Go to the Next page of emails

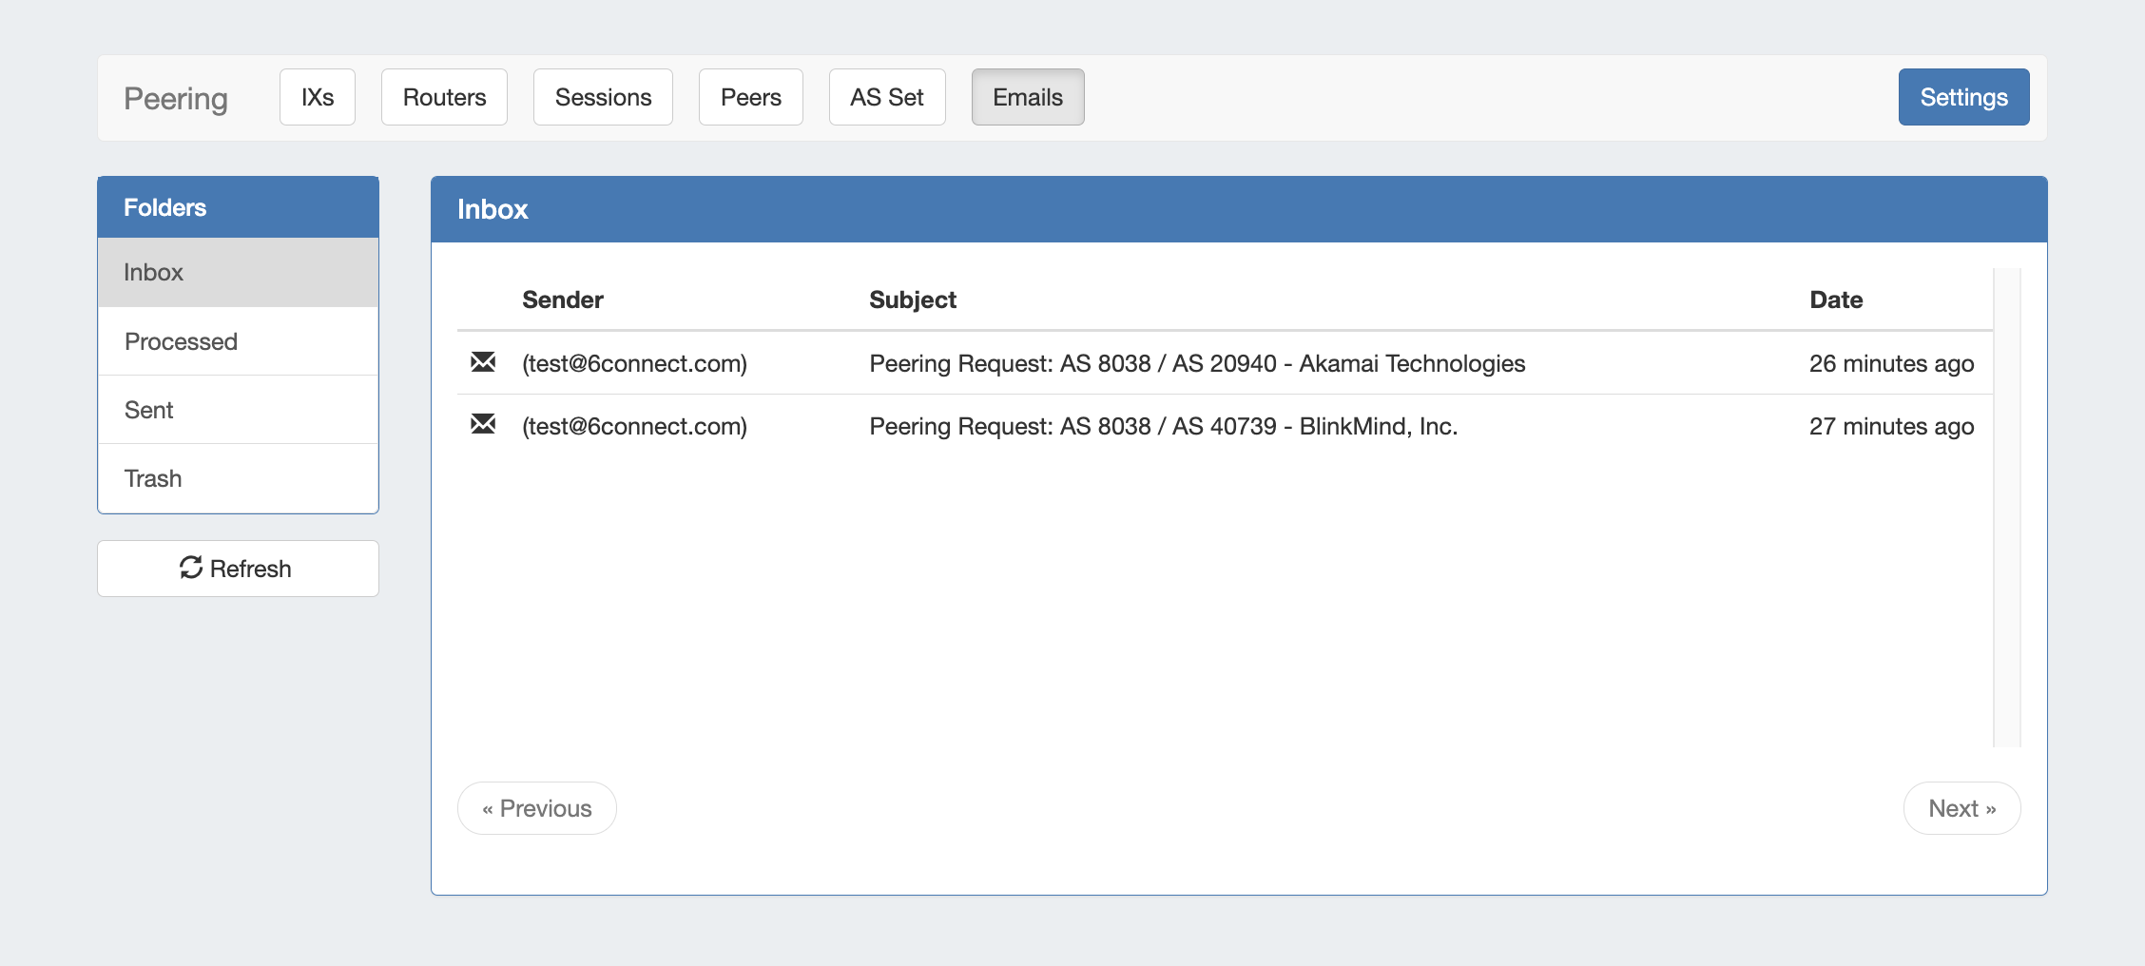(1961, 808)
